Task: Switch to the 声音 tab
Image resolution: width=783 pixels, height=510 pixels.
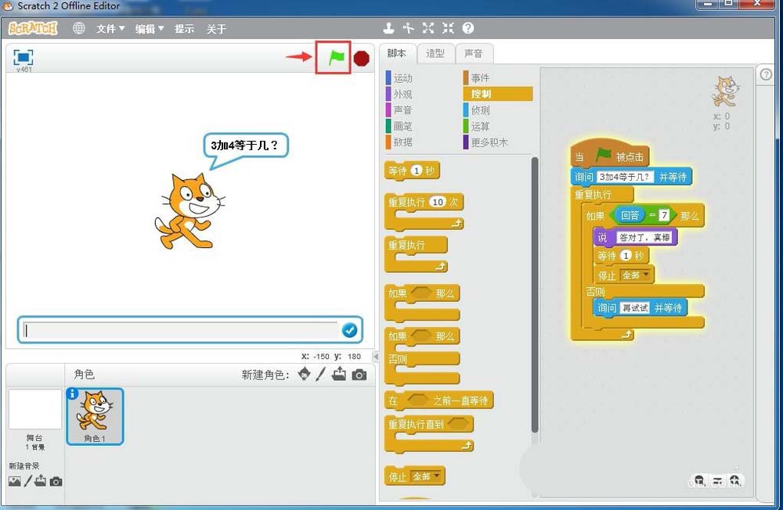Action: coord(474,53)
